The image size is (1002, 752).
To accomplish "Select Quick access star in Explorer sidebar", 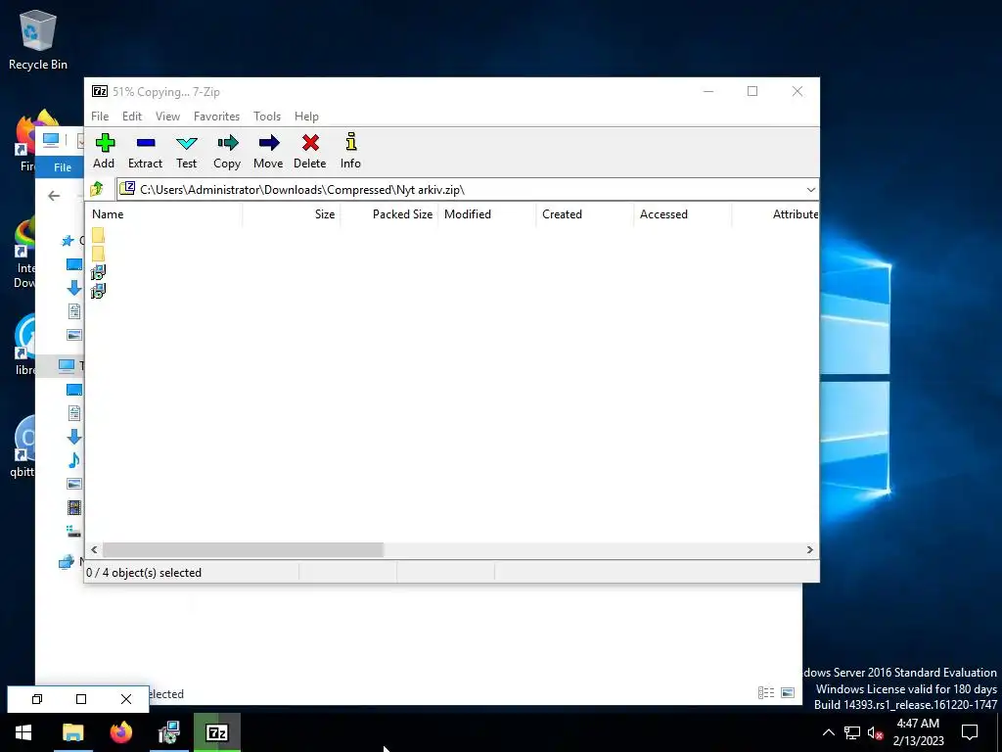I will click(x=68, y=241).
